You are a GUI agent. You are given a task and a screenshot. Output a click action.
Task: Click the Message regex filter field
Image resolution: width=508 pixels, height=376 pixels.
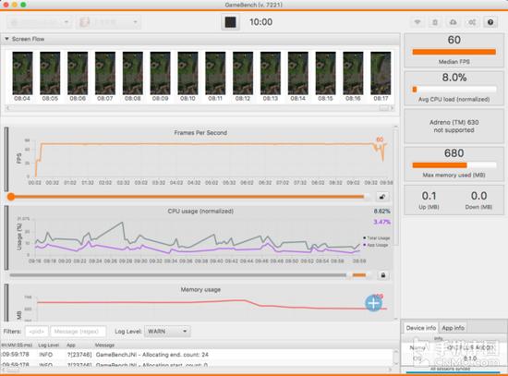[x=79, y=332]
